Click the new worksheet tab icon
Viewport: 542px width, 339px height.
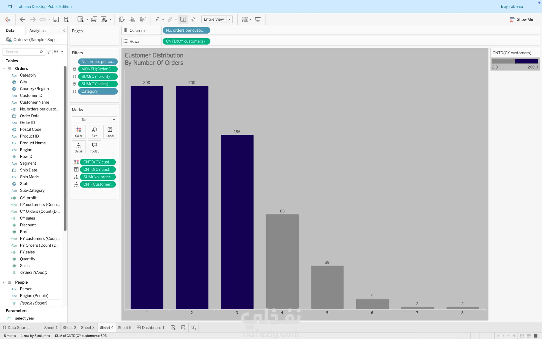(x=173, y=327)
